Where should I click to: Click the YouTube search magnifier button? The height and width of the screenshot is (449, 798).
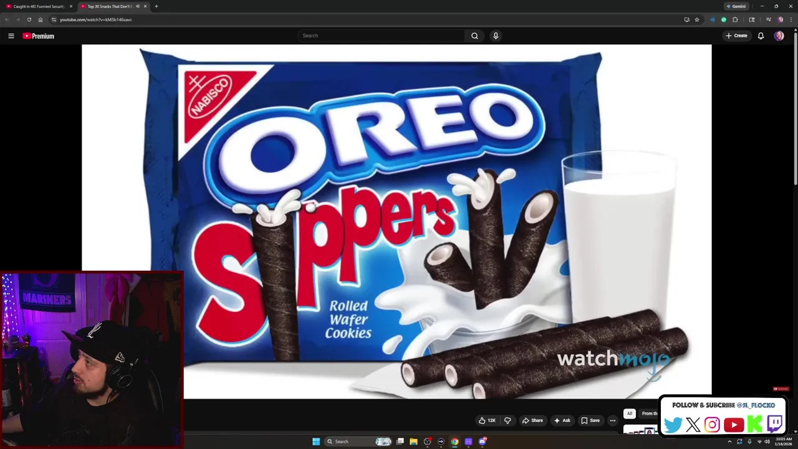point(474,36)
